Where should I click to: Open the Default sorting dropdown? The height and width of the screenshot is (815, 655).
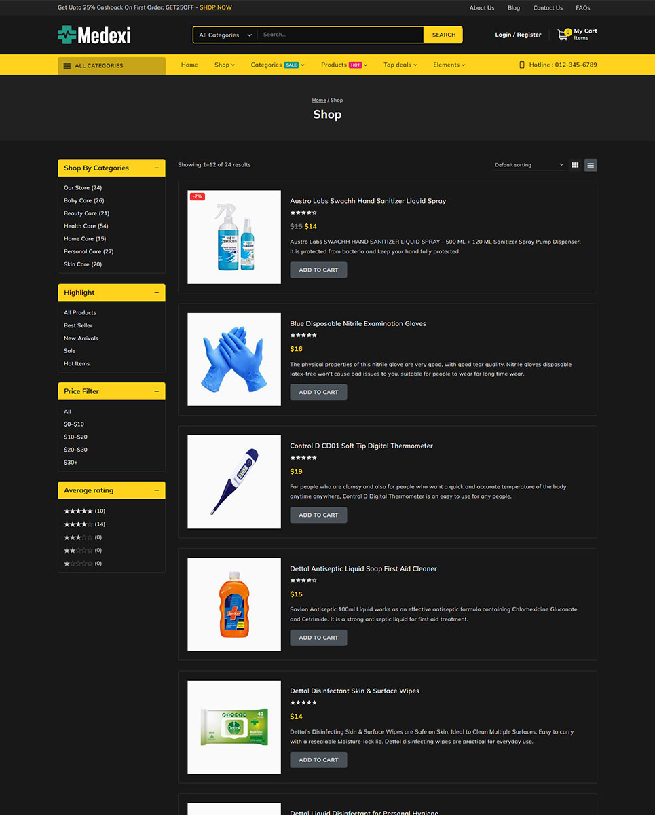529,165
